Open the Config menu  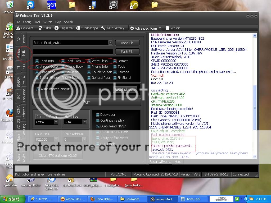(x=27, y=22)
